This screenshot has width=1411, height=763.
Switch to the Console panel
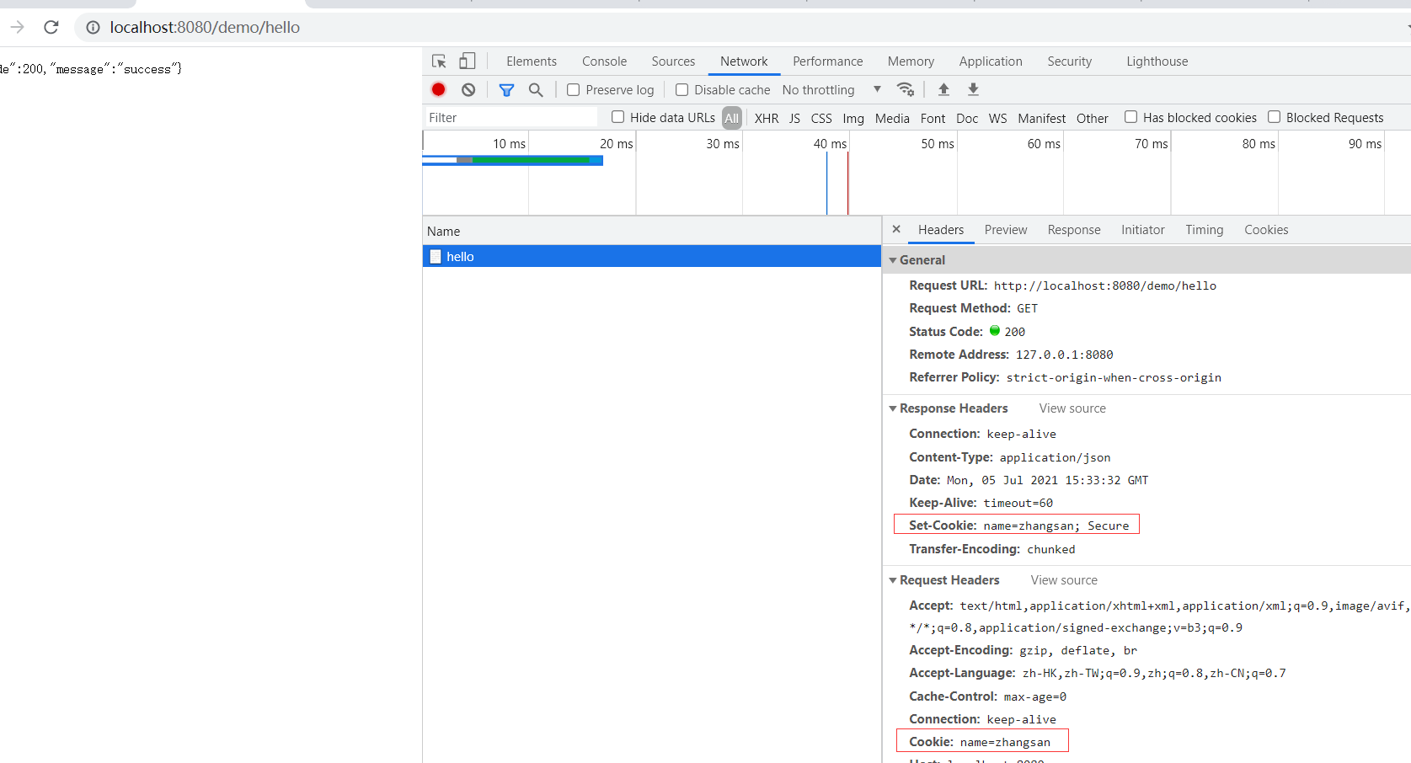pyautogui.click(x=604, y=61)
